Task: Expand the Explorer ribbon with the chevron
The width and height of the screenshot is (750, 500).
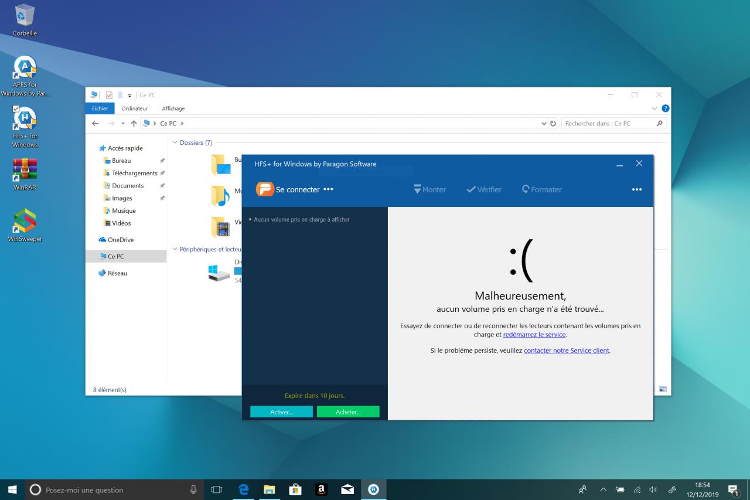Action: [x=654, y=108]
